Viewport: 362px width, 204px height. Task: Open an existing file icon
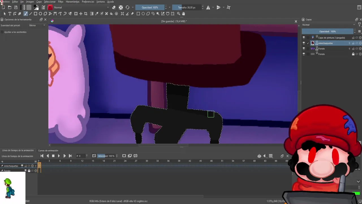click(9, 7)
